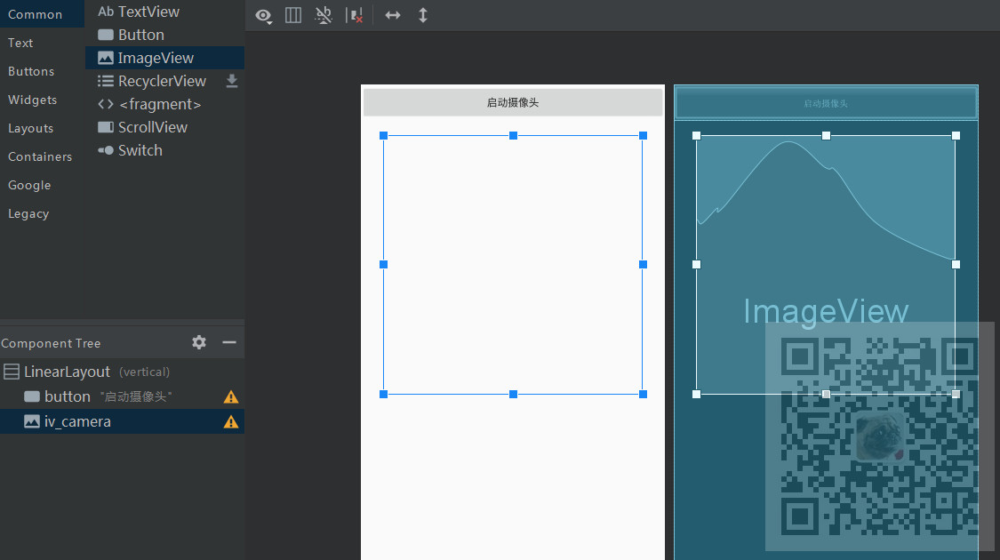Screen dimensions: 1000x560
Task: Toggle autoconnect magnet icon
Action: click(x=324, y=15)
